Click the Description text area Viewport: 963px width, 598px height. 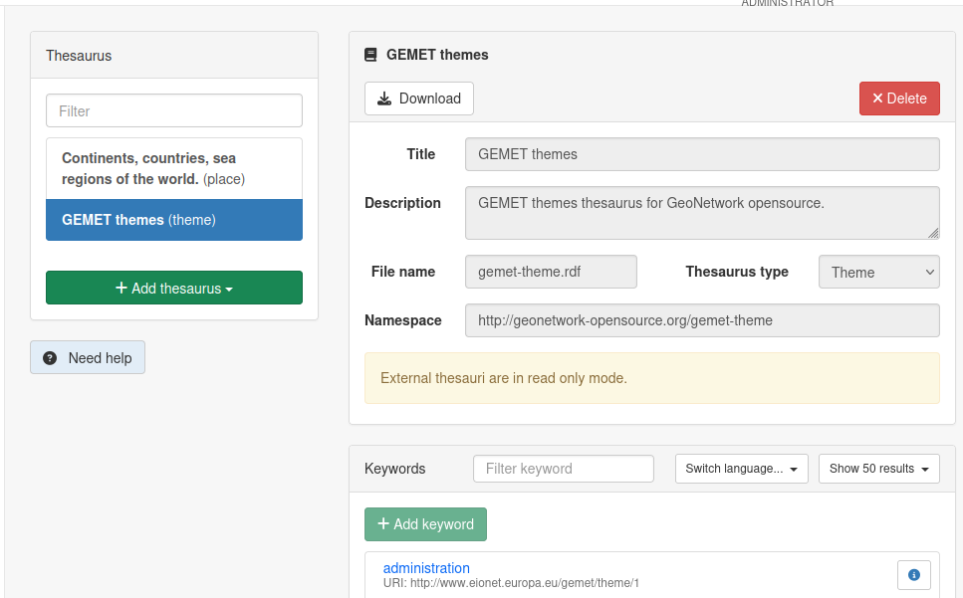[x=702, y=213]
